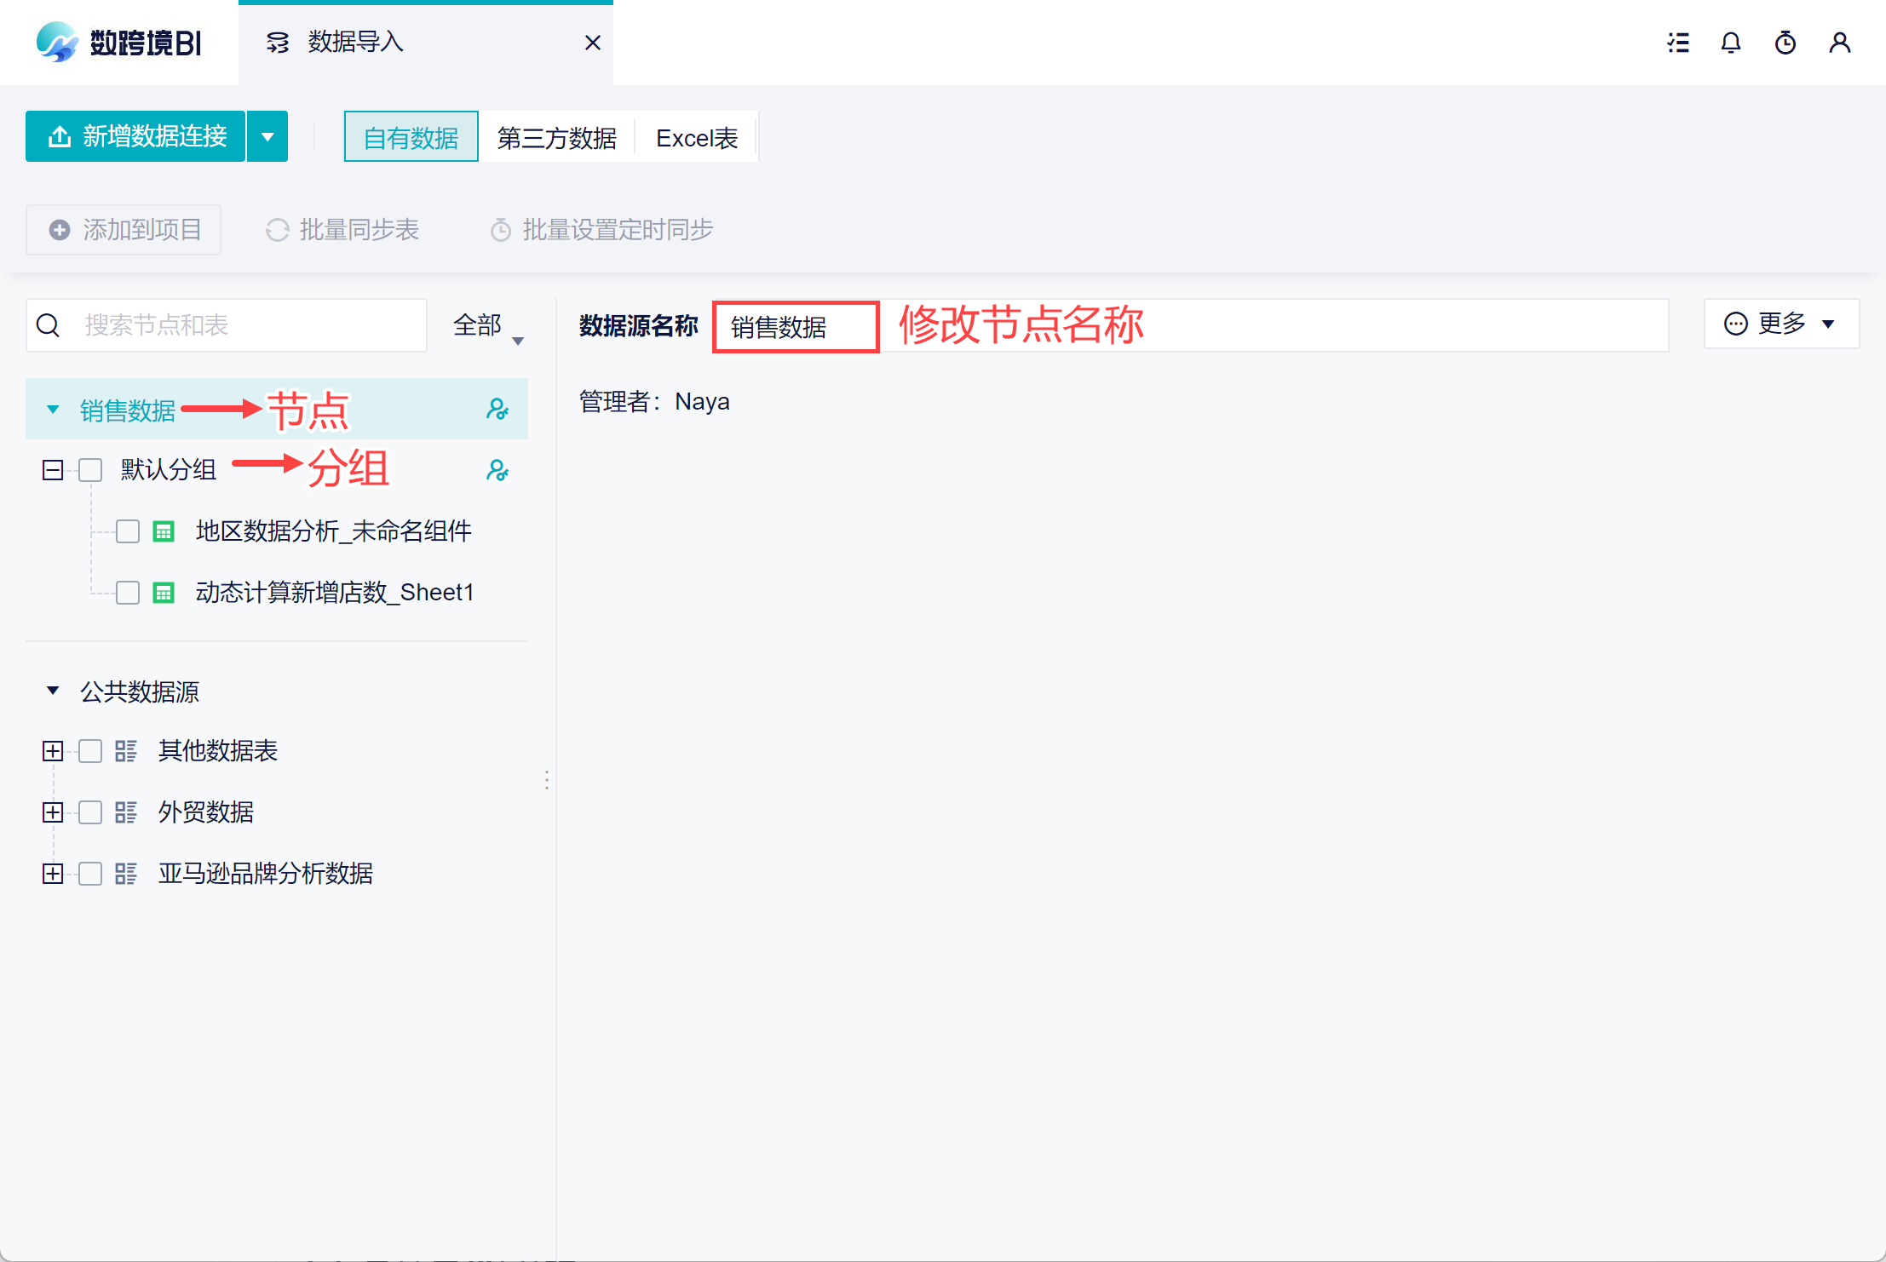Switch to the Excel表 tab
The width and height of the screenshot is (1886, 1262).
(x=697, y=136)
